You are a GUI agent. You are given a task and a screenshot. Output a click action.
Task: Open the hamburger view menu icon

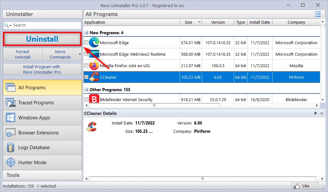click(317, 14)
